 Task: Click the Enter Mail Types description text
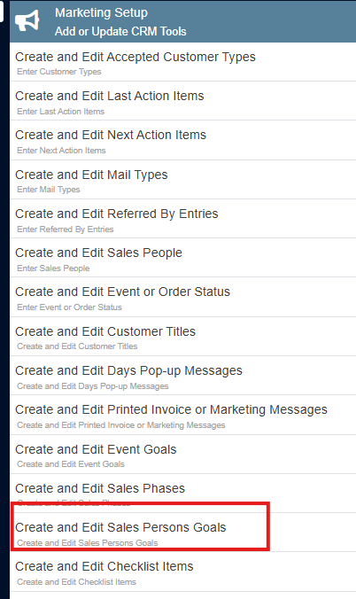tap(49, 189)
